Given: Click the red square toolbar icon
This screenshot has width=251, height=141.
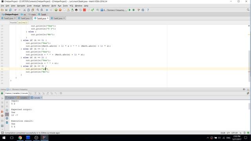Looking at the screenshot, I should coord(84,10).
